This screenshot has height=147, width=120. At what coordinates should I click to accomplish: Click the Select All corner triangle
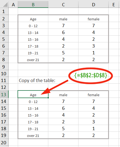coord(5,5)
